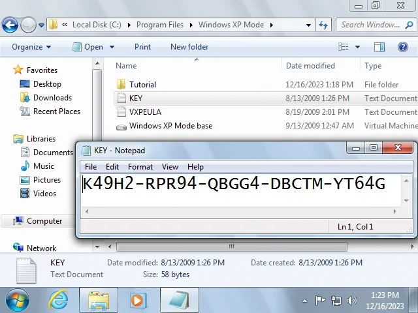
Task: Click the Explorer Forward arrow button
Action: pyautogui.click(x=28, y=25)
